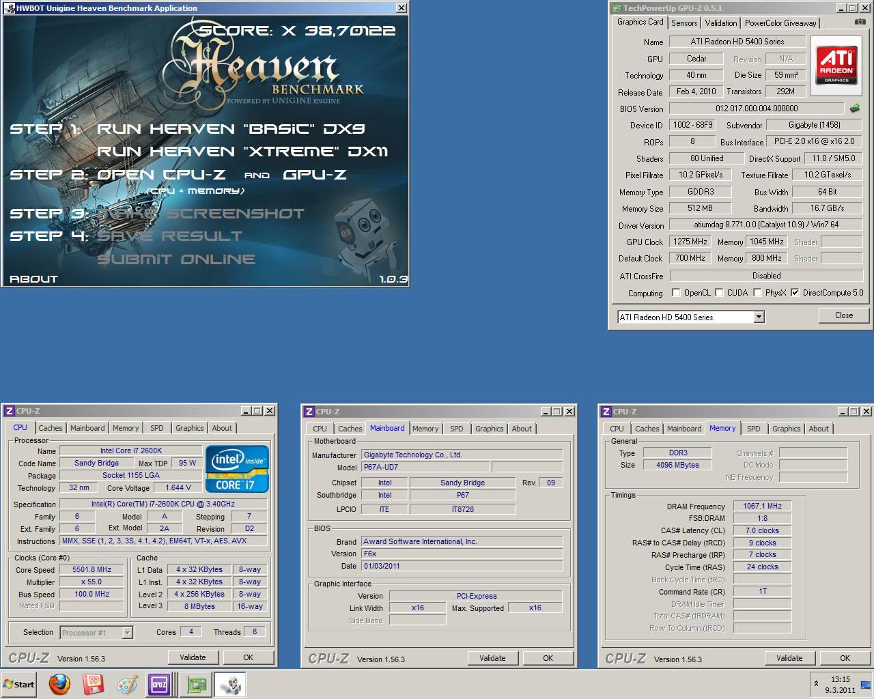874x699 pixels.
Task: Click the Close button in GPU-Z
Action: pos(844,315)
